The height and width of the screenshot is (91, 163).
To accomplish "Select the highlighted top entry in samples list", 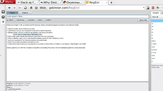I will (157, 21).
